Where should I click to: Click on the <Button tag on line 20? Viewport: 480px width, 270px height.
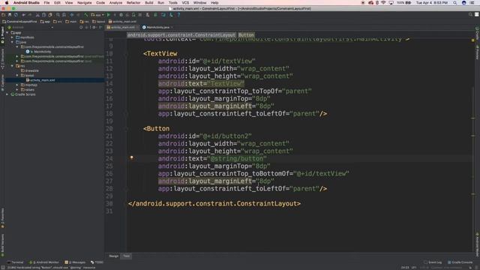tap(156, 128)
